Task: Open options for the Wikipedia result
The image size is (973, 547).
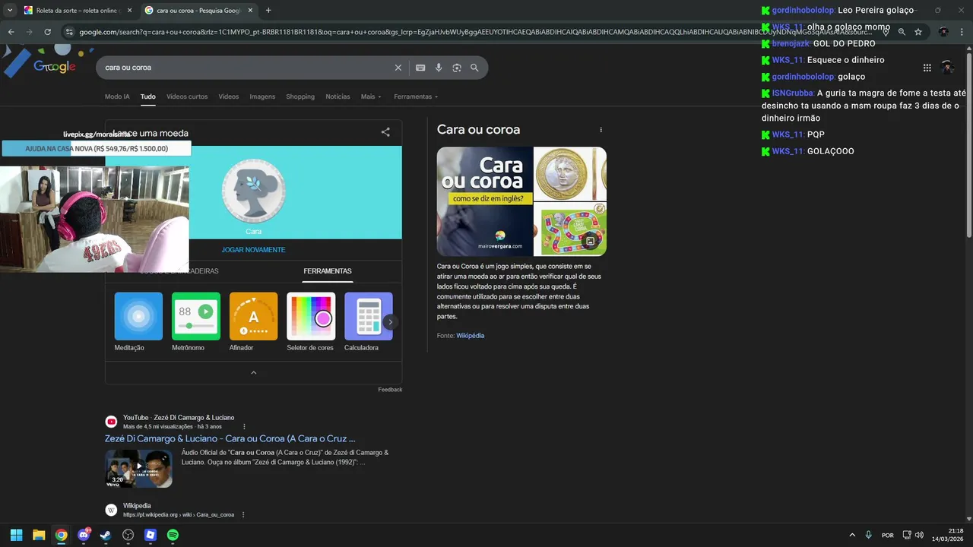Action: coord(243,515)
